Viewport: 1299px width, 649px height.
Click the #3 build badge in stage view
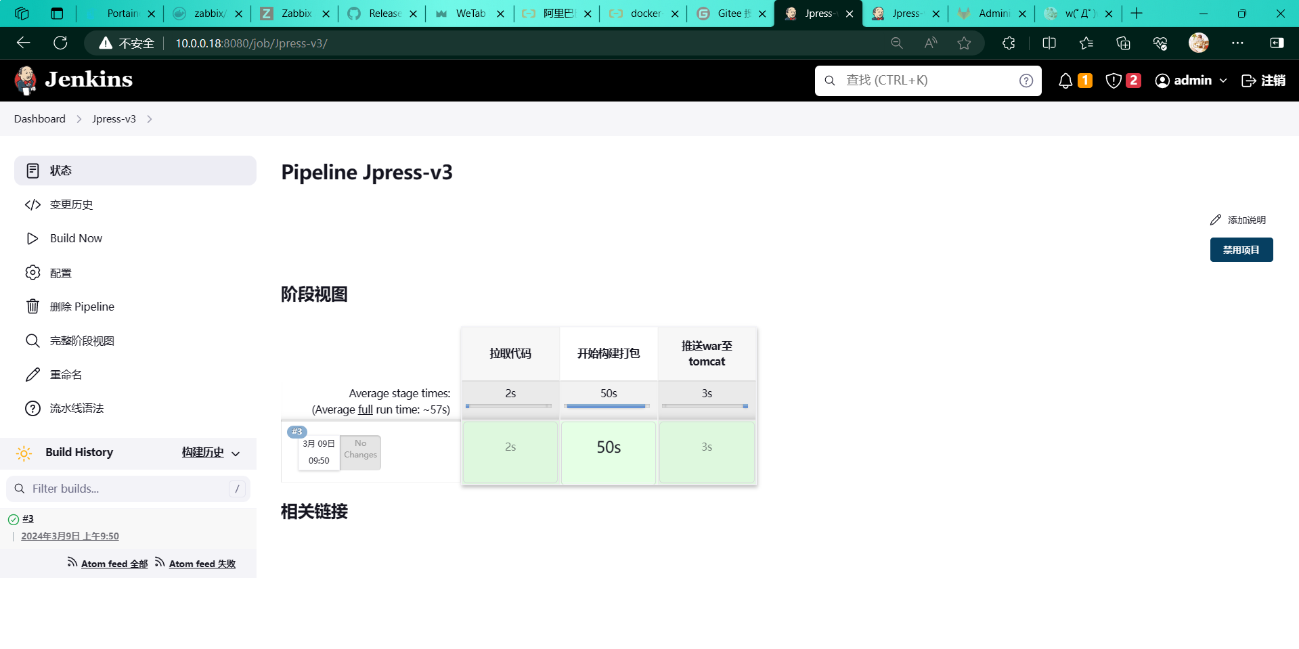click(x=297, y=432)
